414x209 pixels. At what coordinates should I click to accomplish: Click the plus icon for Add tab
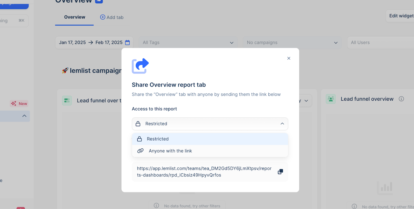103,17
